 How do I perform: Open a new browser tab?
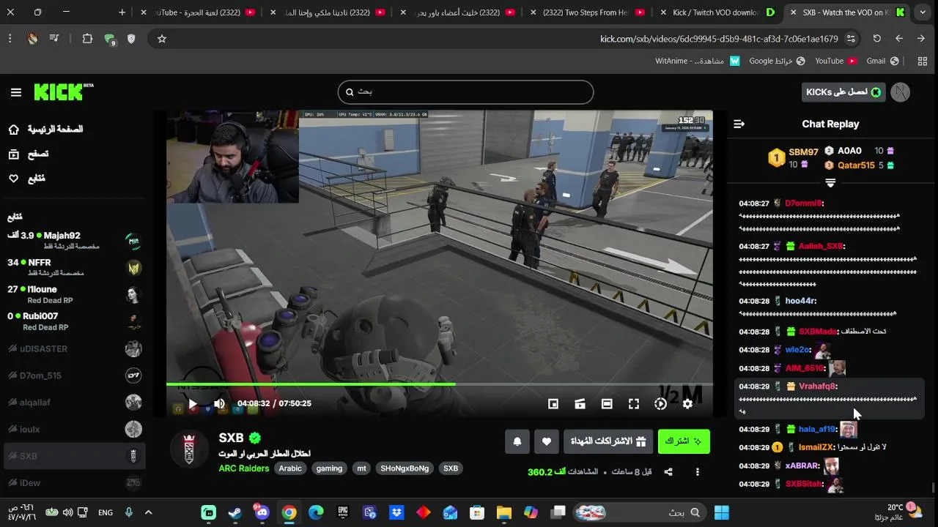click(122, 12)
